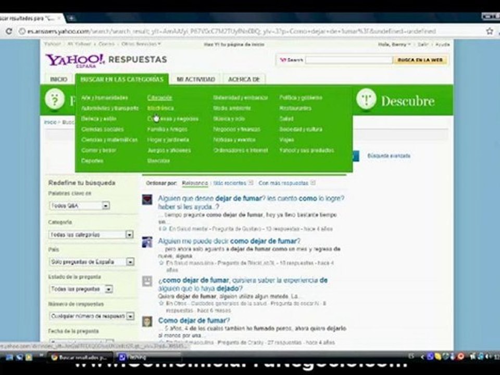Bookmark page with the star icon
The height and width of the screenshot is (375, 500).
(x=490, y=31)
